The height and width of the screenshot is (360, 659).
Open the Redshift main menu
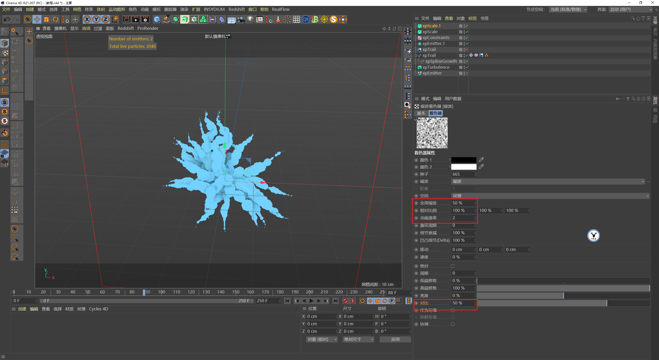coord(237,9)
